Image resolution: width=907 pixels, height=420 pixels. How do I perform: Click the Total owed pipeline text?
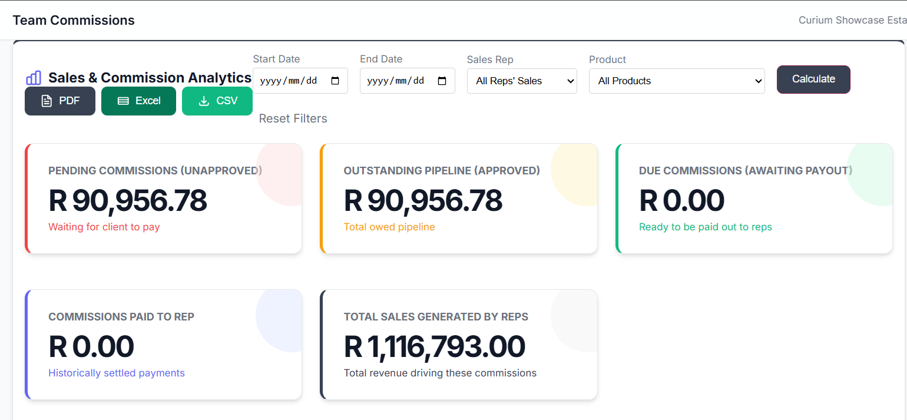point(389,227)
